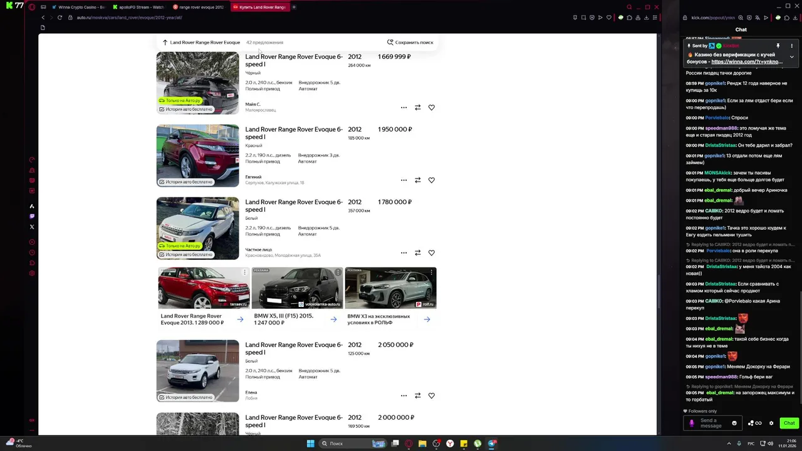Go up via Land Rover Range Rover Evoque header
The height and width of the screenshot is (451, 802).
pos(201,43)
